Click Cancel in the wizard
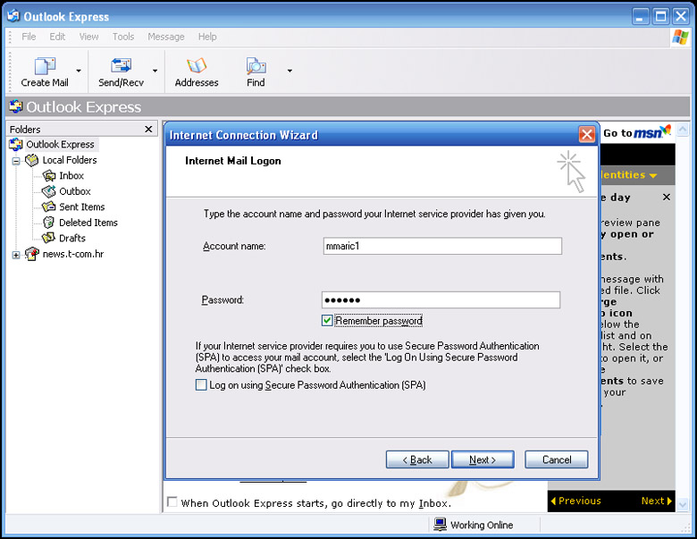 (556, 459)
